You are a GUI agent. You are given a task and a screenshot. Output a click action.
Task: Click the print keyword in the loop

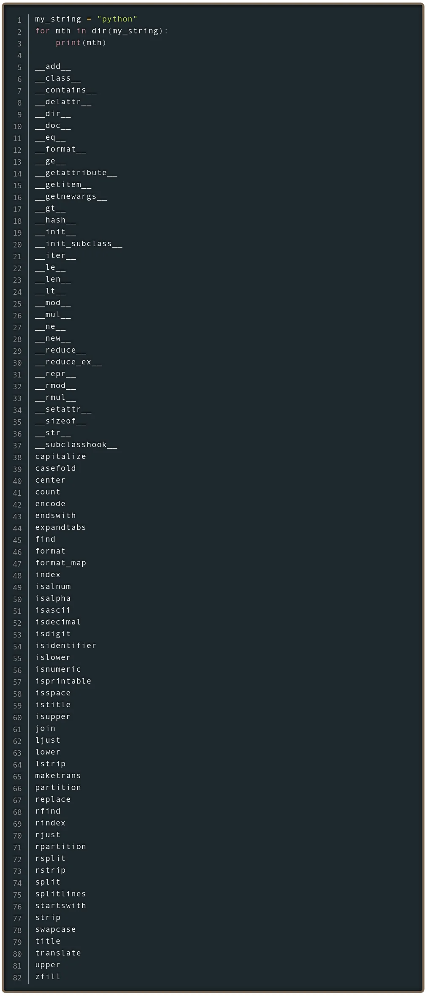pyautogui.click(x=68, y=43)
